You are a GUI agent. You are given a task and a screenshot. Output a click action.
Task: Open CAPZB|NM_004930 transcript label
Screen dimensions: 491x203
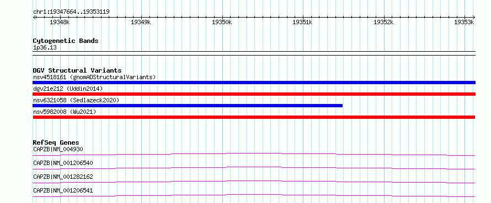click(x=58, y=149)
